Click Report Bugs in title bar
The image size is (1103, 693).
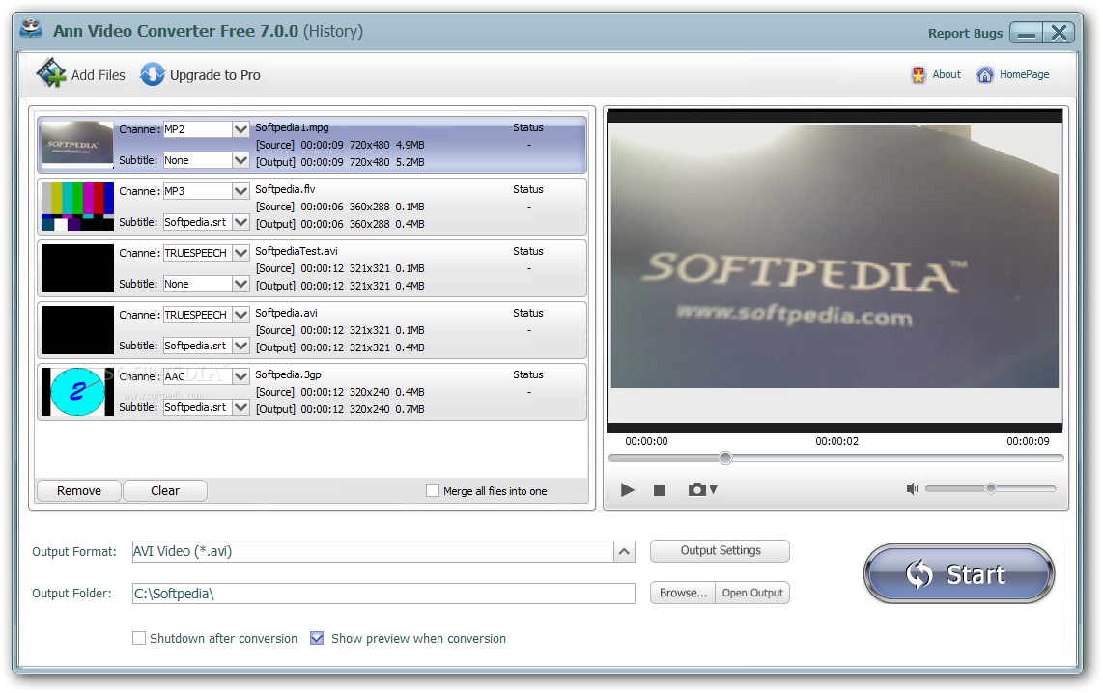(x=965, y=33)
